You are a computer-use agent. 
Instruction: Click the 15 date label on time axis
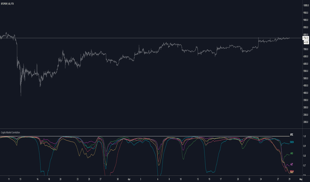pyautogui.click(x=209, y=179)
